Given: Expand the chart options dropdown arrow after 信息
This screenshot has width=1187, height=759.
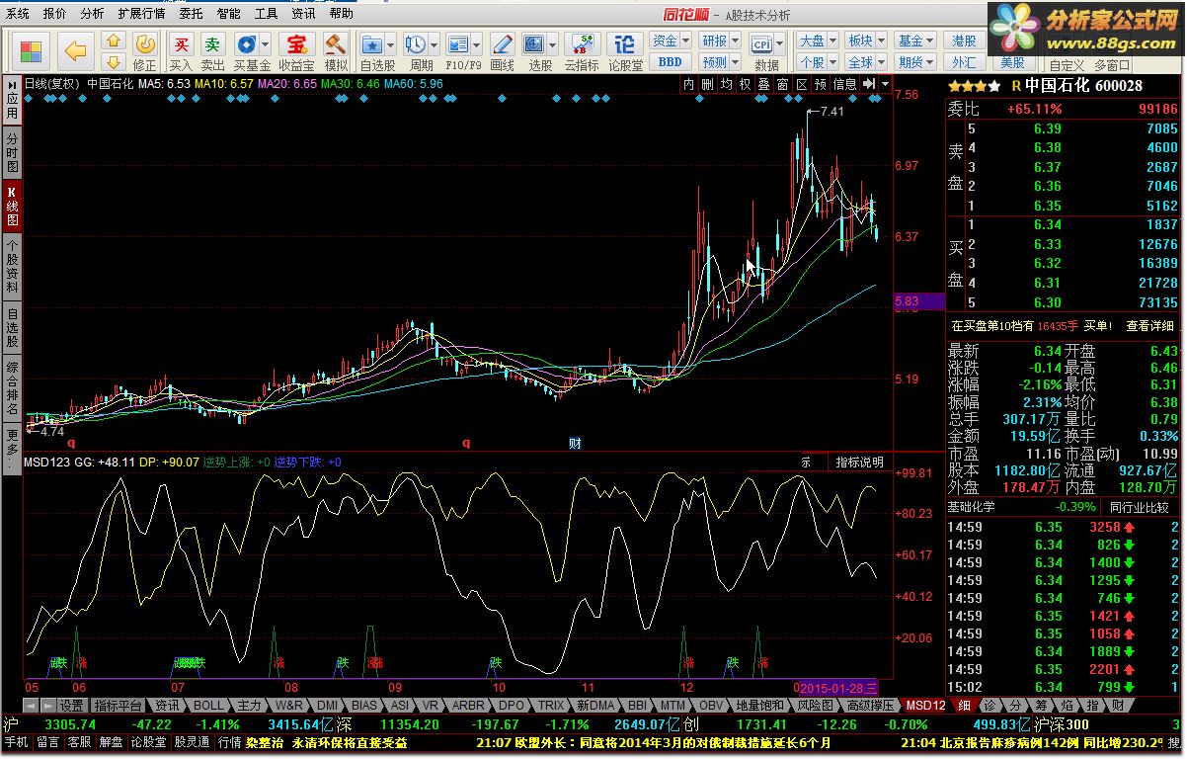Looking at the screenshot, I should coord(885,84).
